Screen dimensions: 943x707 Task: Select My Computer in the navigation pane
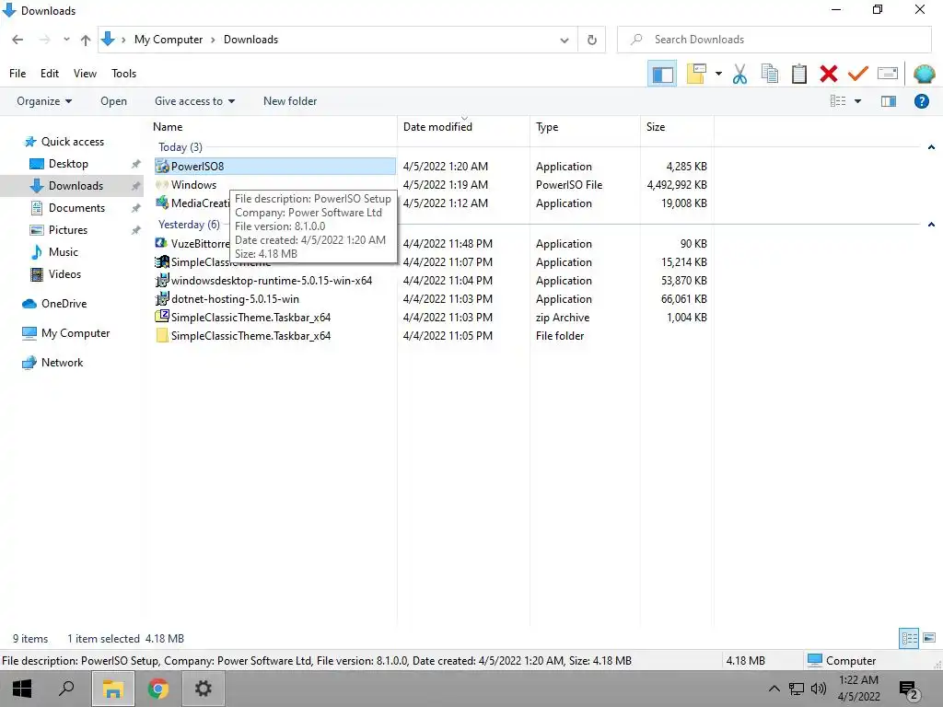pos(76,333)
